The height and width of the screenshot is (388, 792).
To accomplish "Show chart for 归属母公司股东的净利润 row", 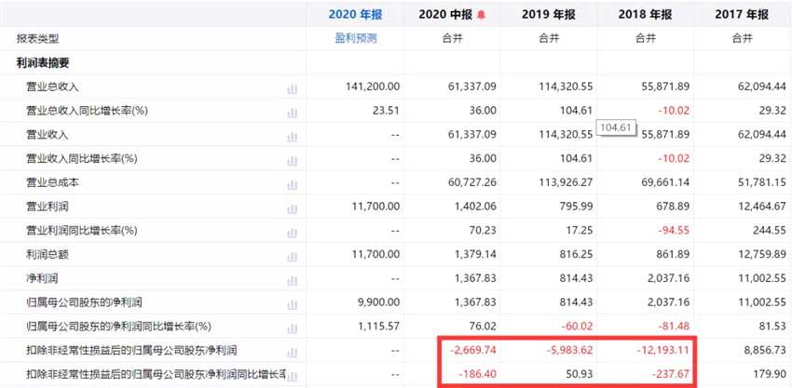I will (x=292, y=302).
